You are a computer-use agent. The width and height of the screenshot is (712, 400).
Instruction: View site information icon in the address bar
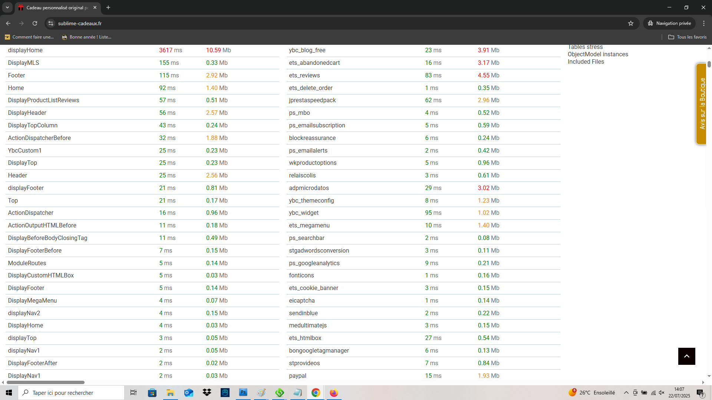coord(51,23)
